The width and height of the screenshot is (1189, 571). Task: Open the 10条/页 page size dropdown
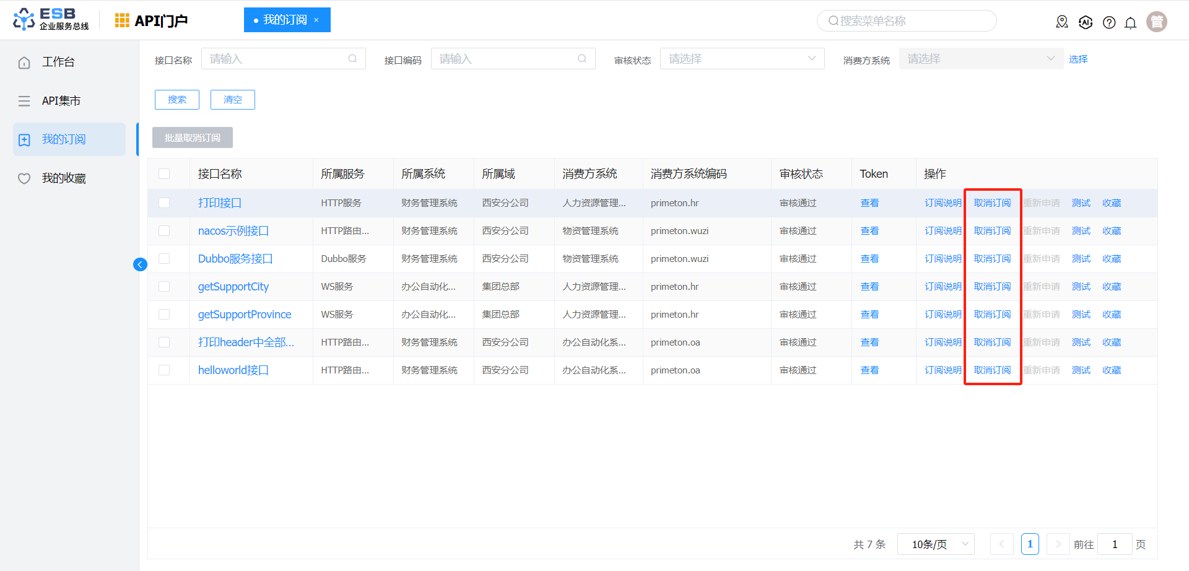click(935, 544)
